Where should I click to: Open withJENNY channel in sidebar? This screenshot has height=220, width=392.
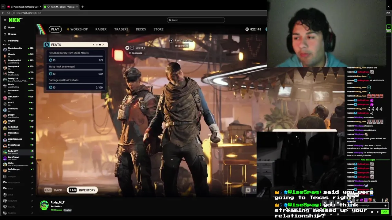pos(18,97)
